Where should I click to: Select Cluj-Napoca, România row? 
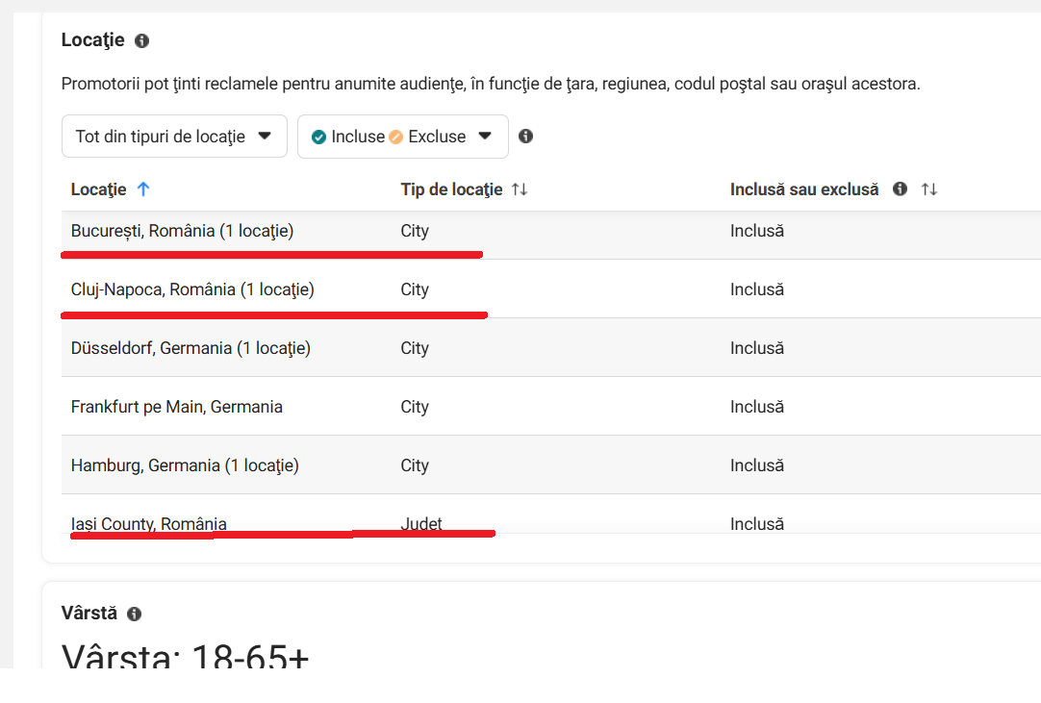(551, 289)
